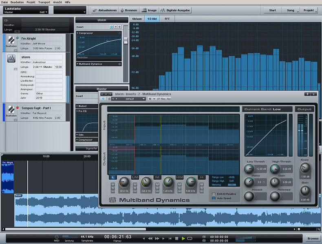This screenshot has width=322, height=244.
Task: Click the Browse button
Action: tap(313, 238)
